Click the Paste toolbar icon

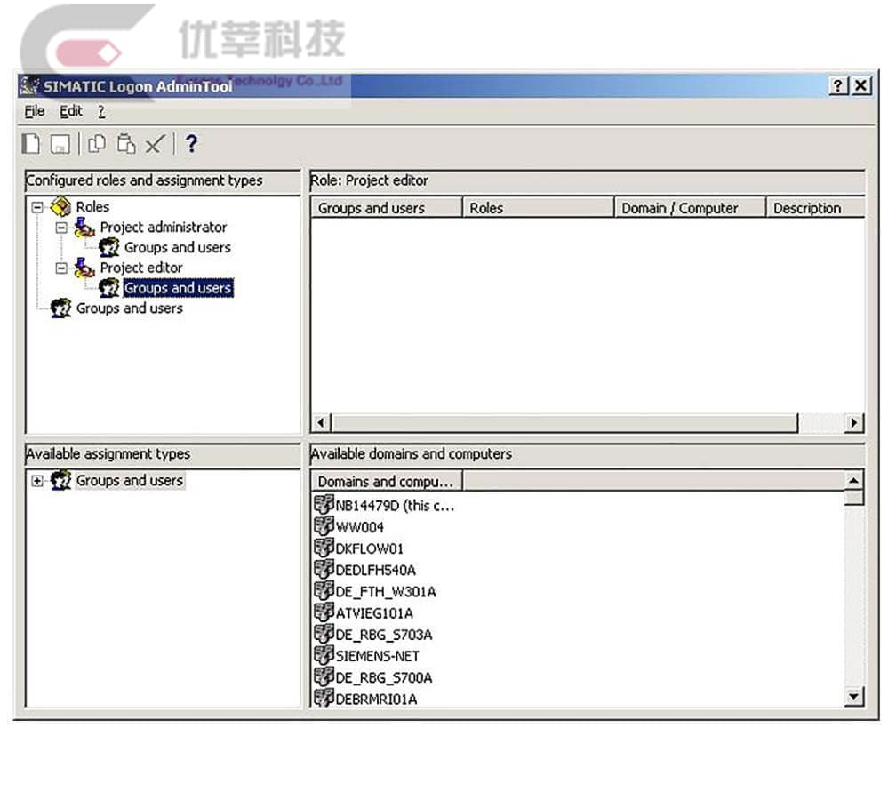coord(126,144)
